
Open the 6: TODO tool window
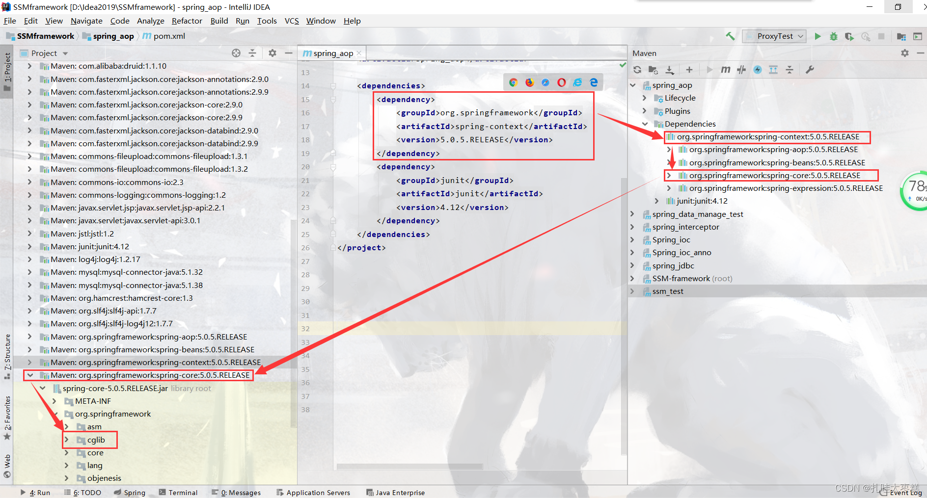[x=82, y=492]
